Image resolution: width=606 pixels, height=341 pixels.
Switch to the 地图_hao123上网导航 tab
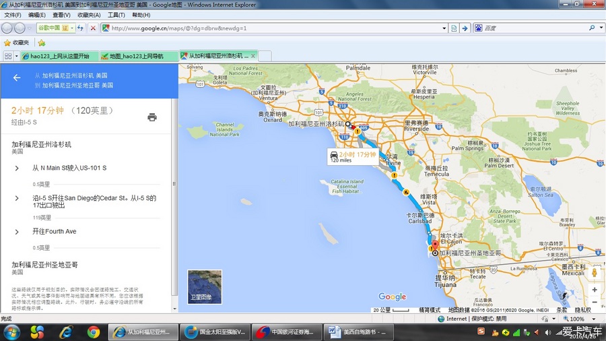point(139,56)
